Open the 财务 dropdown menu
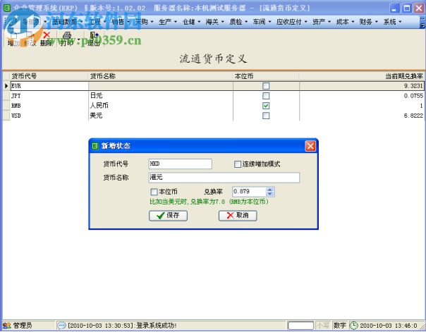 (x=368, y=22)
